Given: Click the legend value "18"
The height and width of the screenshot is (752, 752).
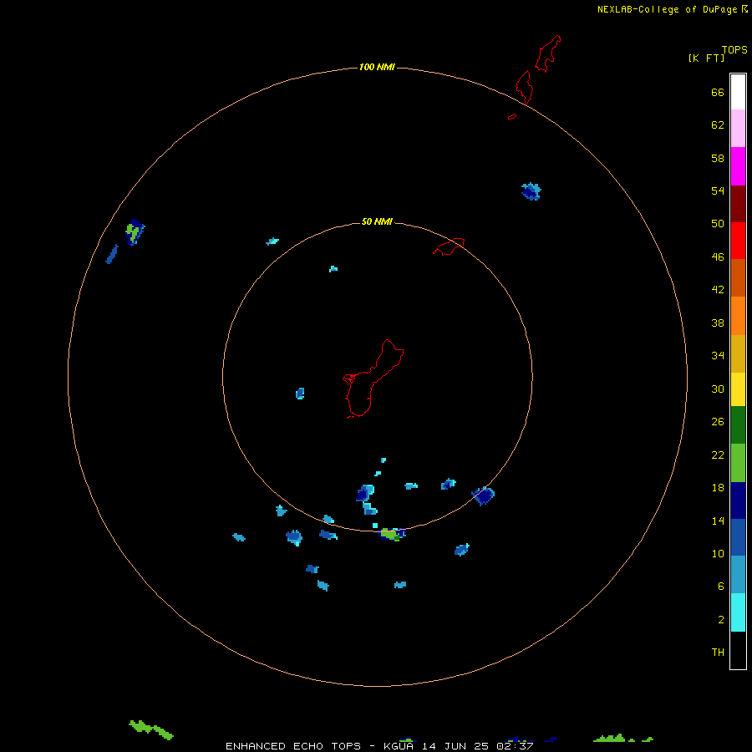Looking at the screenshot, I should tap(718, 488).
